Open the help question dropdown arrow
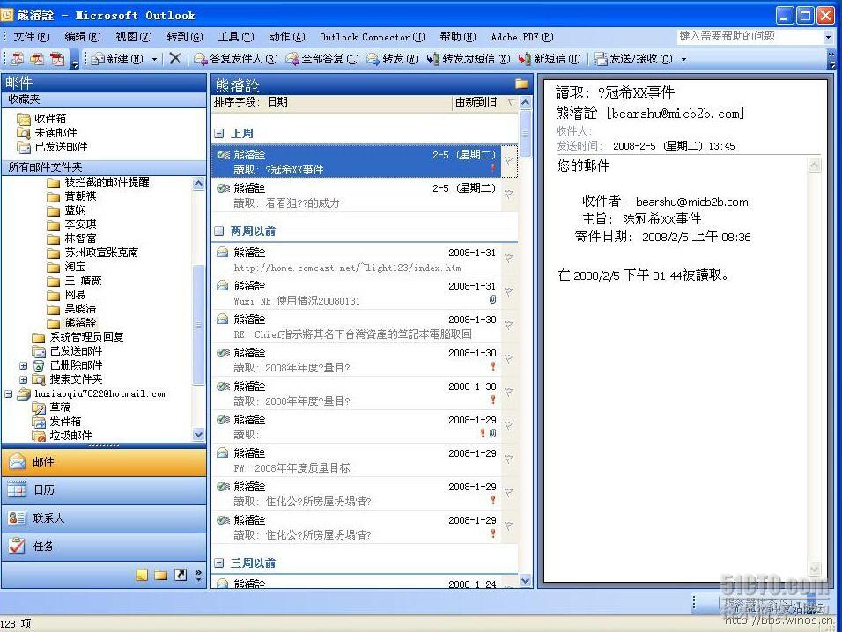 tap(828, 36)
